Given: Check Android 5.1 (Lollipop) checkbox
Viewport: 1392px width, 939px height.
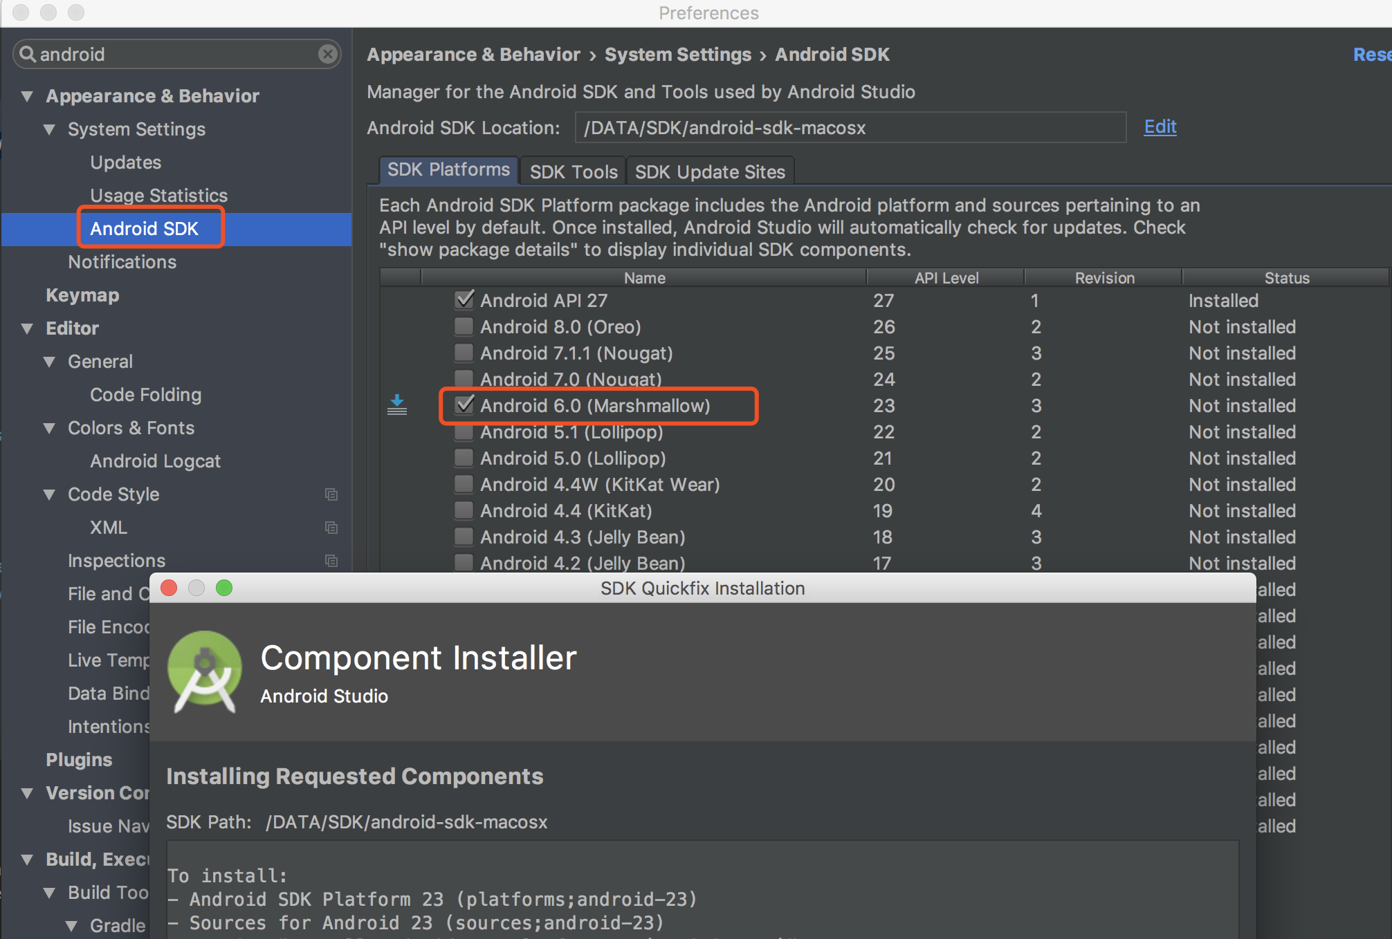Looking at the screenshot, I should click(x=464, y=432).
